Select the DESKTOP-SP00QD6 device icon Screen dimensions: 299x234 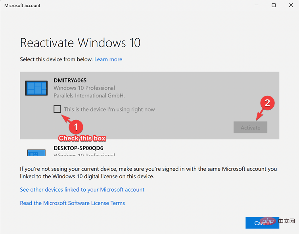[36, 152]
